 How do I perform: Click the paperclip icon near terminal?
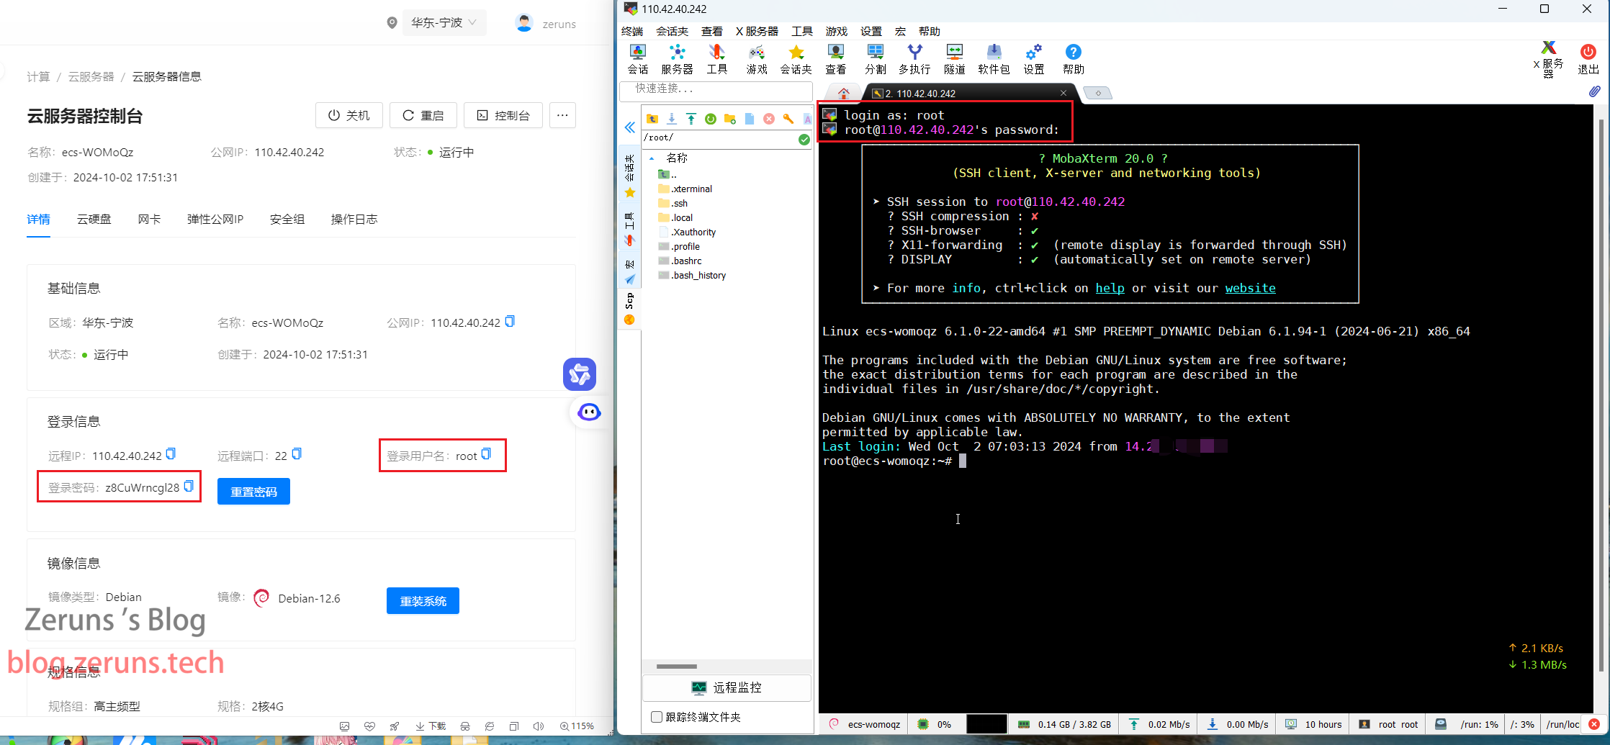click(x=1595, y=91)
